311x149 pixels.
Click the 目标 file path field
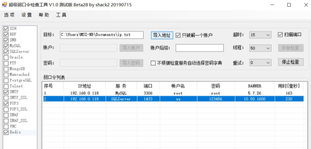(x=101, y=35)
